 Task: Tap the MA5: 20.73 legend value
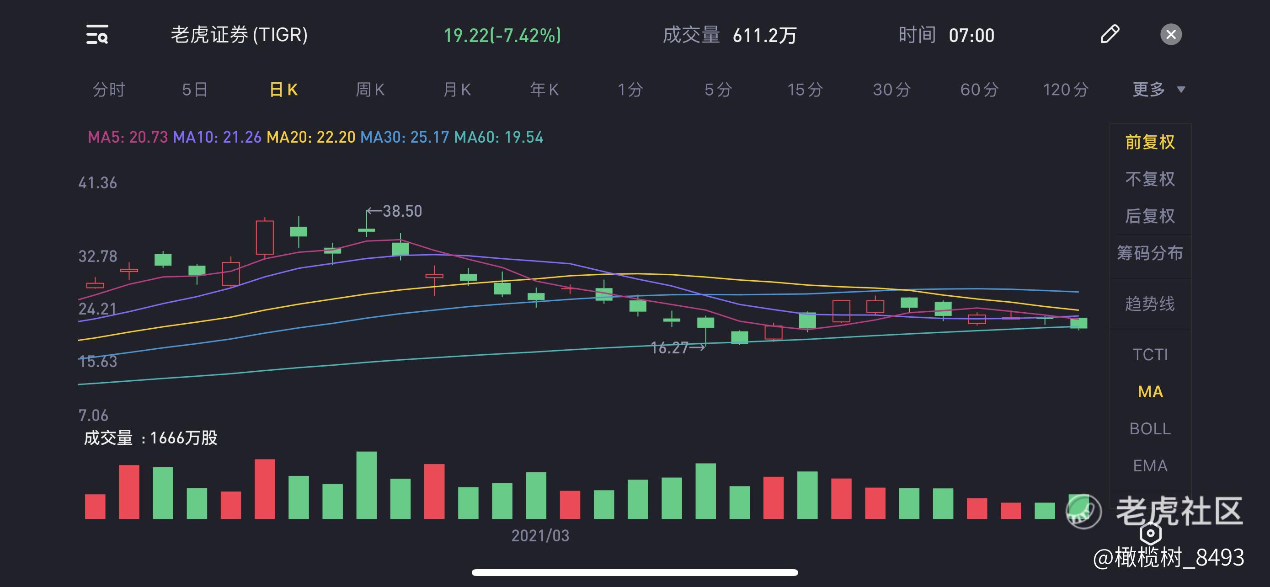click(x=128, y=137)
